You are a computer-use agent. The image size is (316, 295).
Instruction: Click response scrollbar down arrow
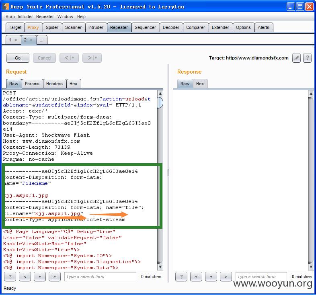pos(311,267)
